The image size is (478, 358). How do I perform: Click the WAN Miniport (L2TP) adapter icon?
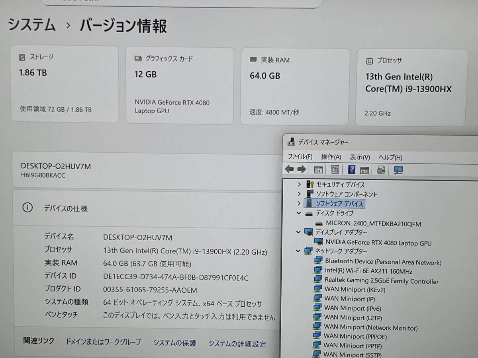(x=317, y=317)
